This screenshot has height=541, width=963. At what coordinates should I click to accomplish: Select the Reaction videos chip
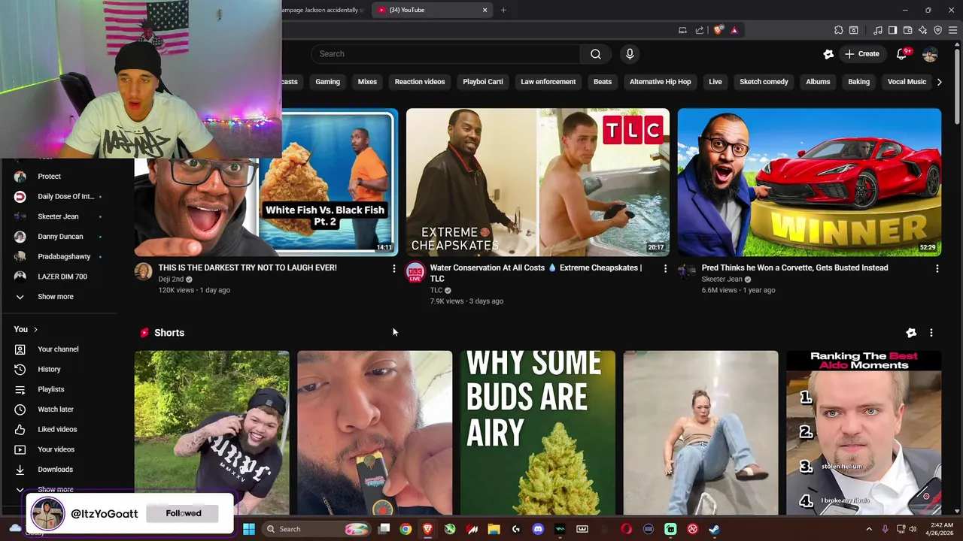click(x=420, y=82)
